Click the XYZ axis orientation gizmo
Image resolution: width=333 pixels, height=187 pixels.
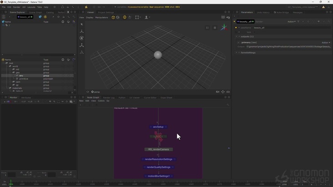coord(223,28)
